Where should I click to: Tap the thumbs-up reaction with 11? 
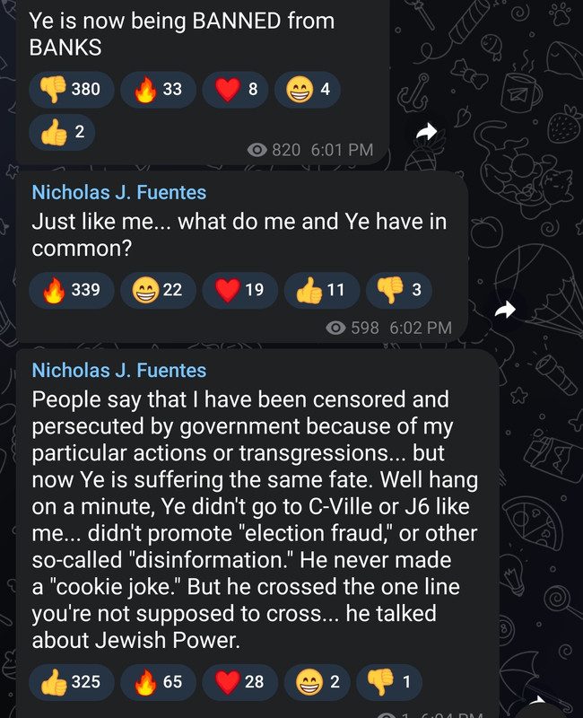point(320,290)
